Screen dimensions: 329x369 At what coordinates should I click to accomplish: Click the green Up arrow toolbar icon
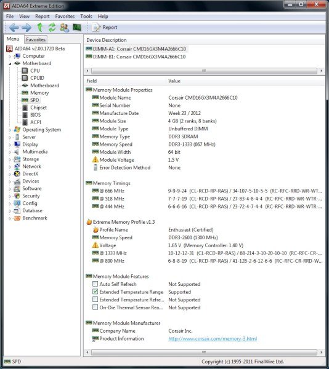coord(40,28)
